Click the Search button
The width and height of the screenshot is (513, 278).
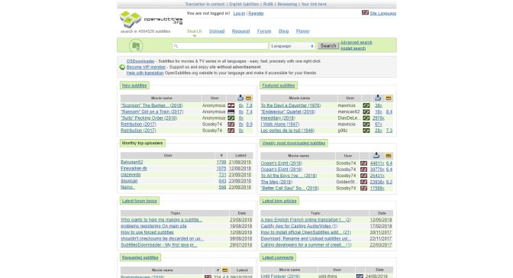(328, 46)
